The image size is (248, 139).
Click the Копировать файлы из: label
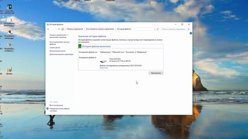(x=88, y=52)
